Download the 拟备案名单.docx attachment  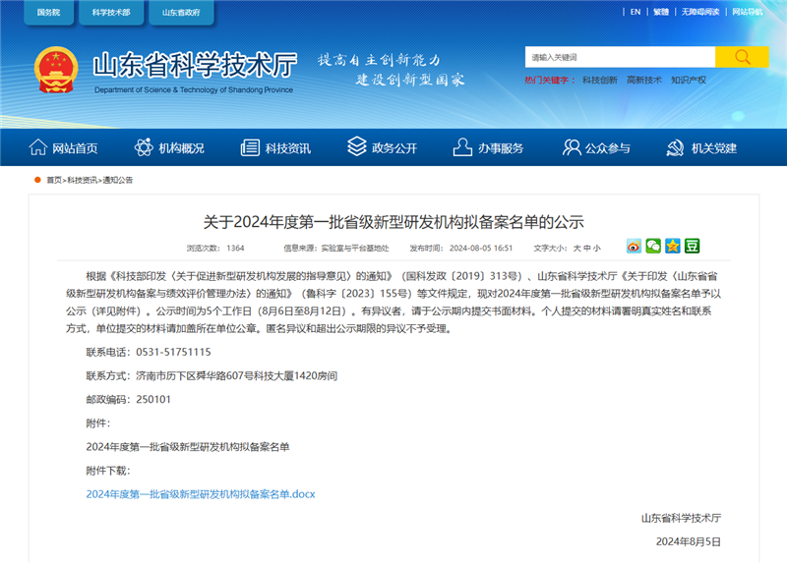[200, 494]
